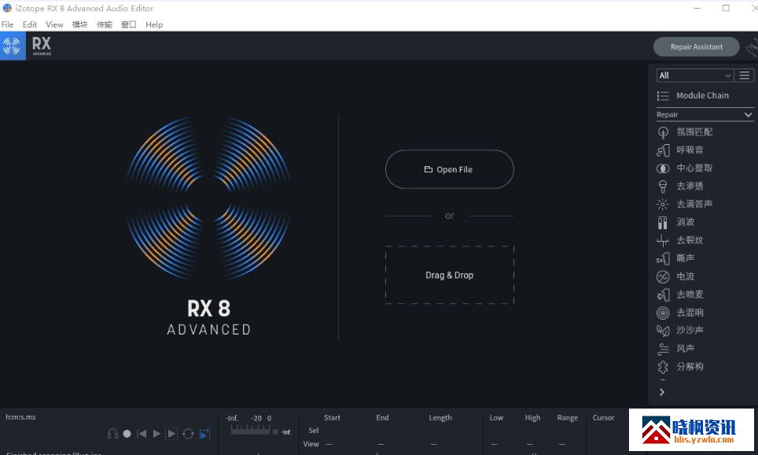
Task: Click the View row label
Action: [311, 444]
